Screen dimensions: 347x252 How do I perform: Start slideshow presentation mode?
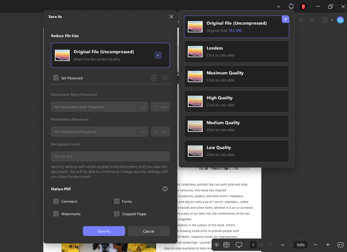click(239, 245)
